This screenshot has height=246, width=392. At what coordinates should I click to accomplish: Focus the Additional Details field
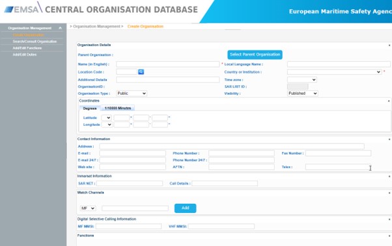coord(168,80)
